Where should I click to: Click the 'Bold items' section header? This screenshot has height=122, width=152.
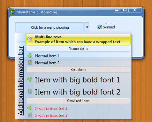coord(78,70)
